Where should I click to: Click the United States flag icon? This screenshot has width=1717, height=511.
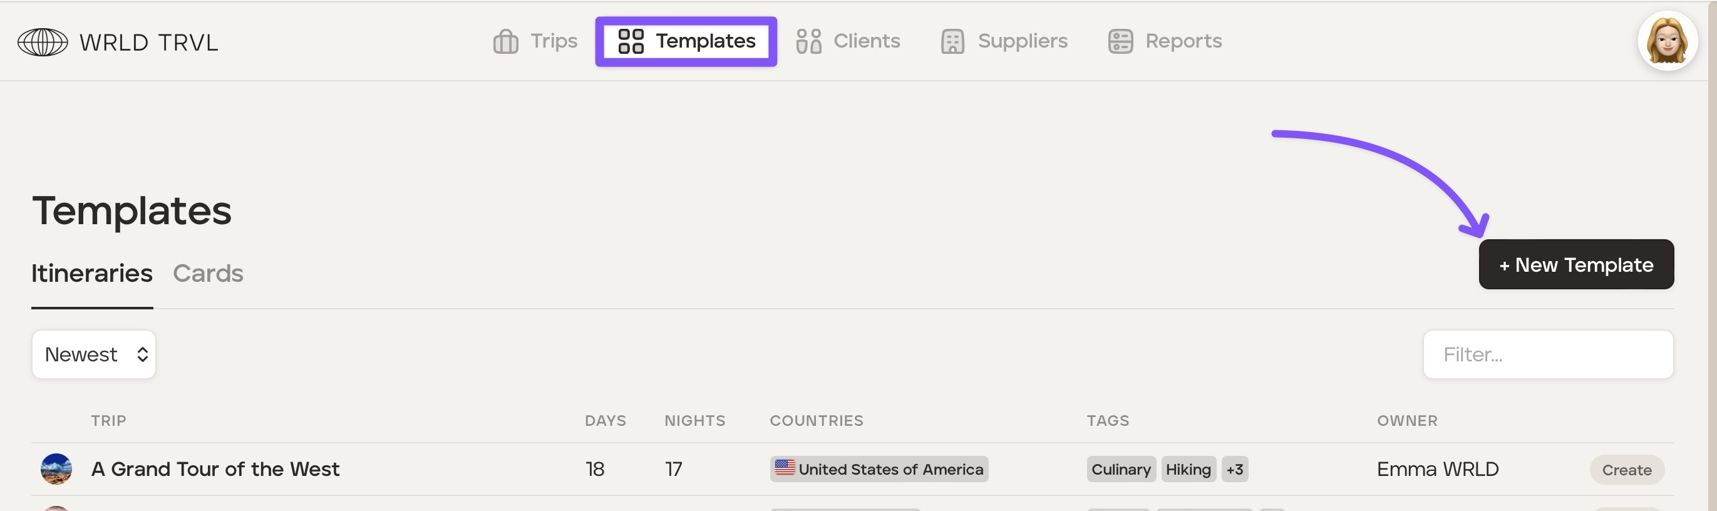pyautogui.click(x=785, y=468)
